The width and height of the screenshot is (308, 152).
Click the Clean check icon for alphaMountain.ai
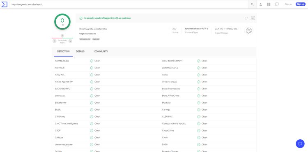coord(199,68)
